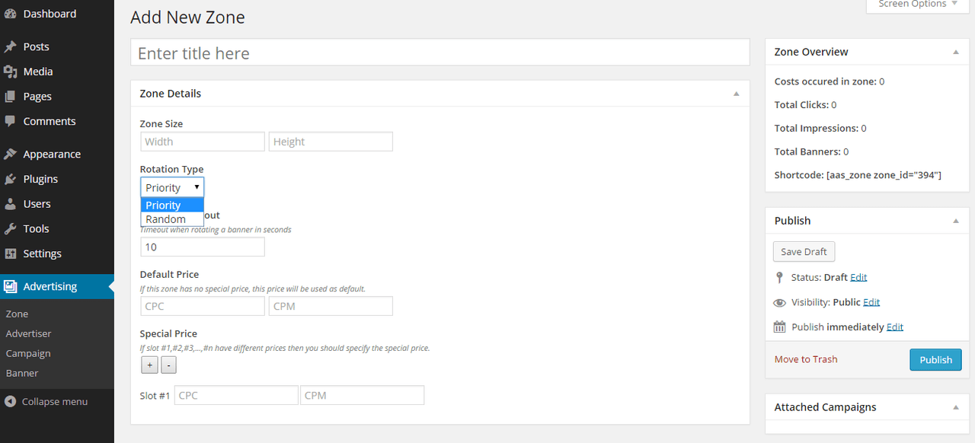This screenshot has height=443, width=975.
Task: Click the Total Clicks: 0 line
Action: (806, 105)
